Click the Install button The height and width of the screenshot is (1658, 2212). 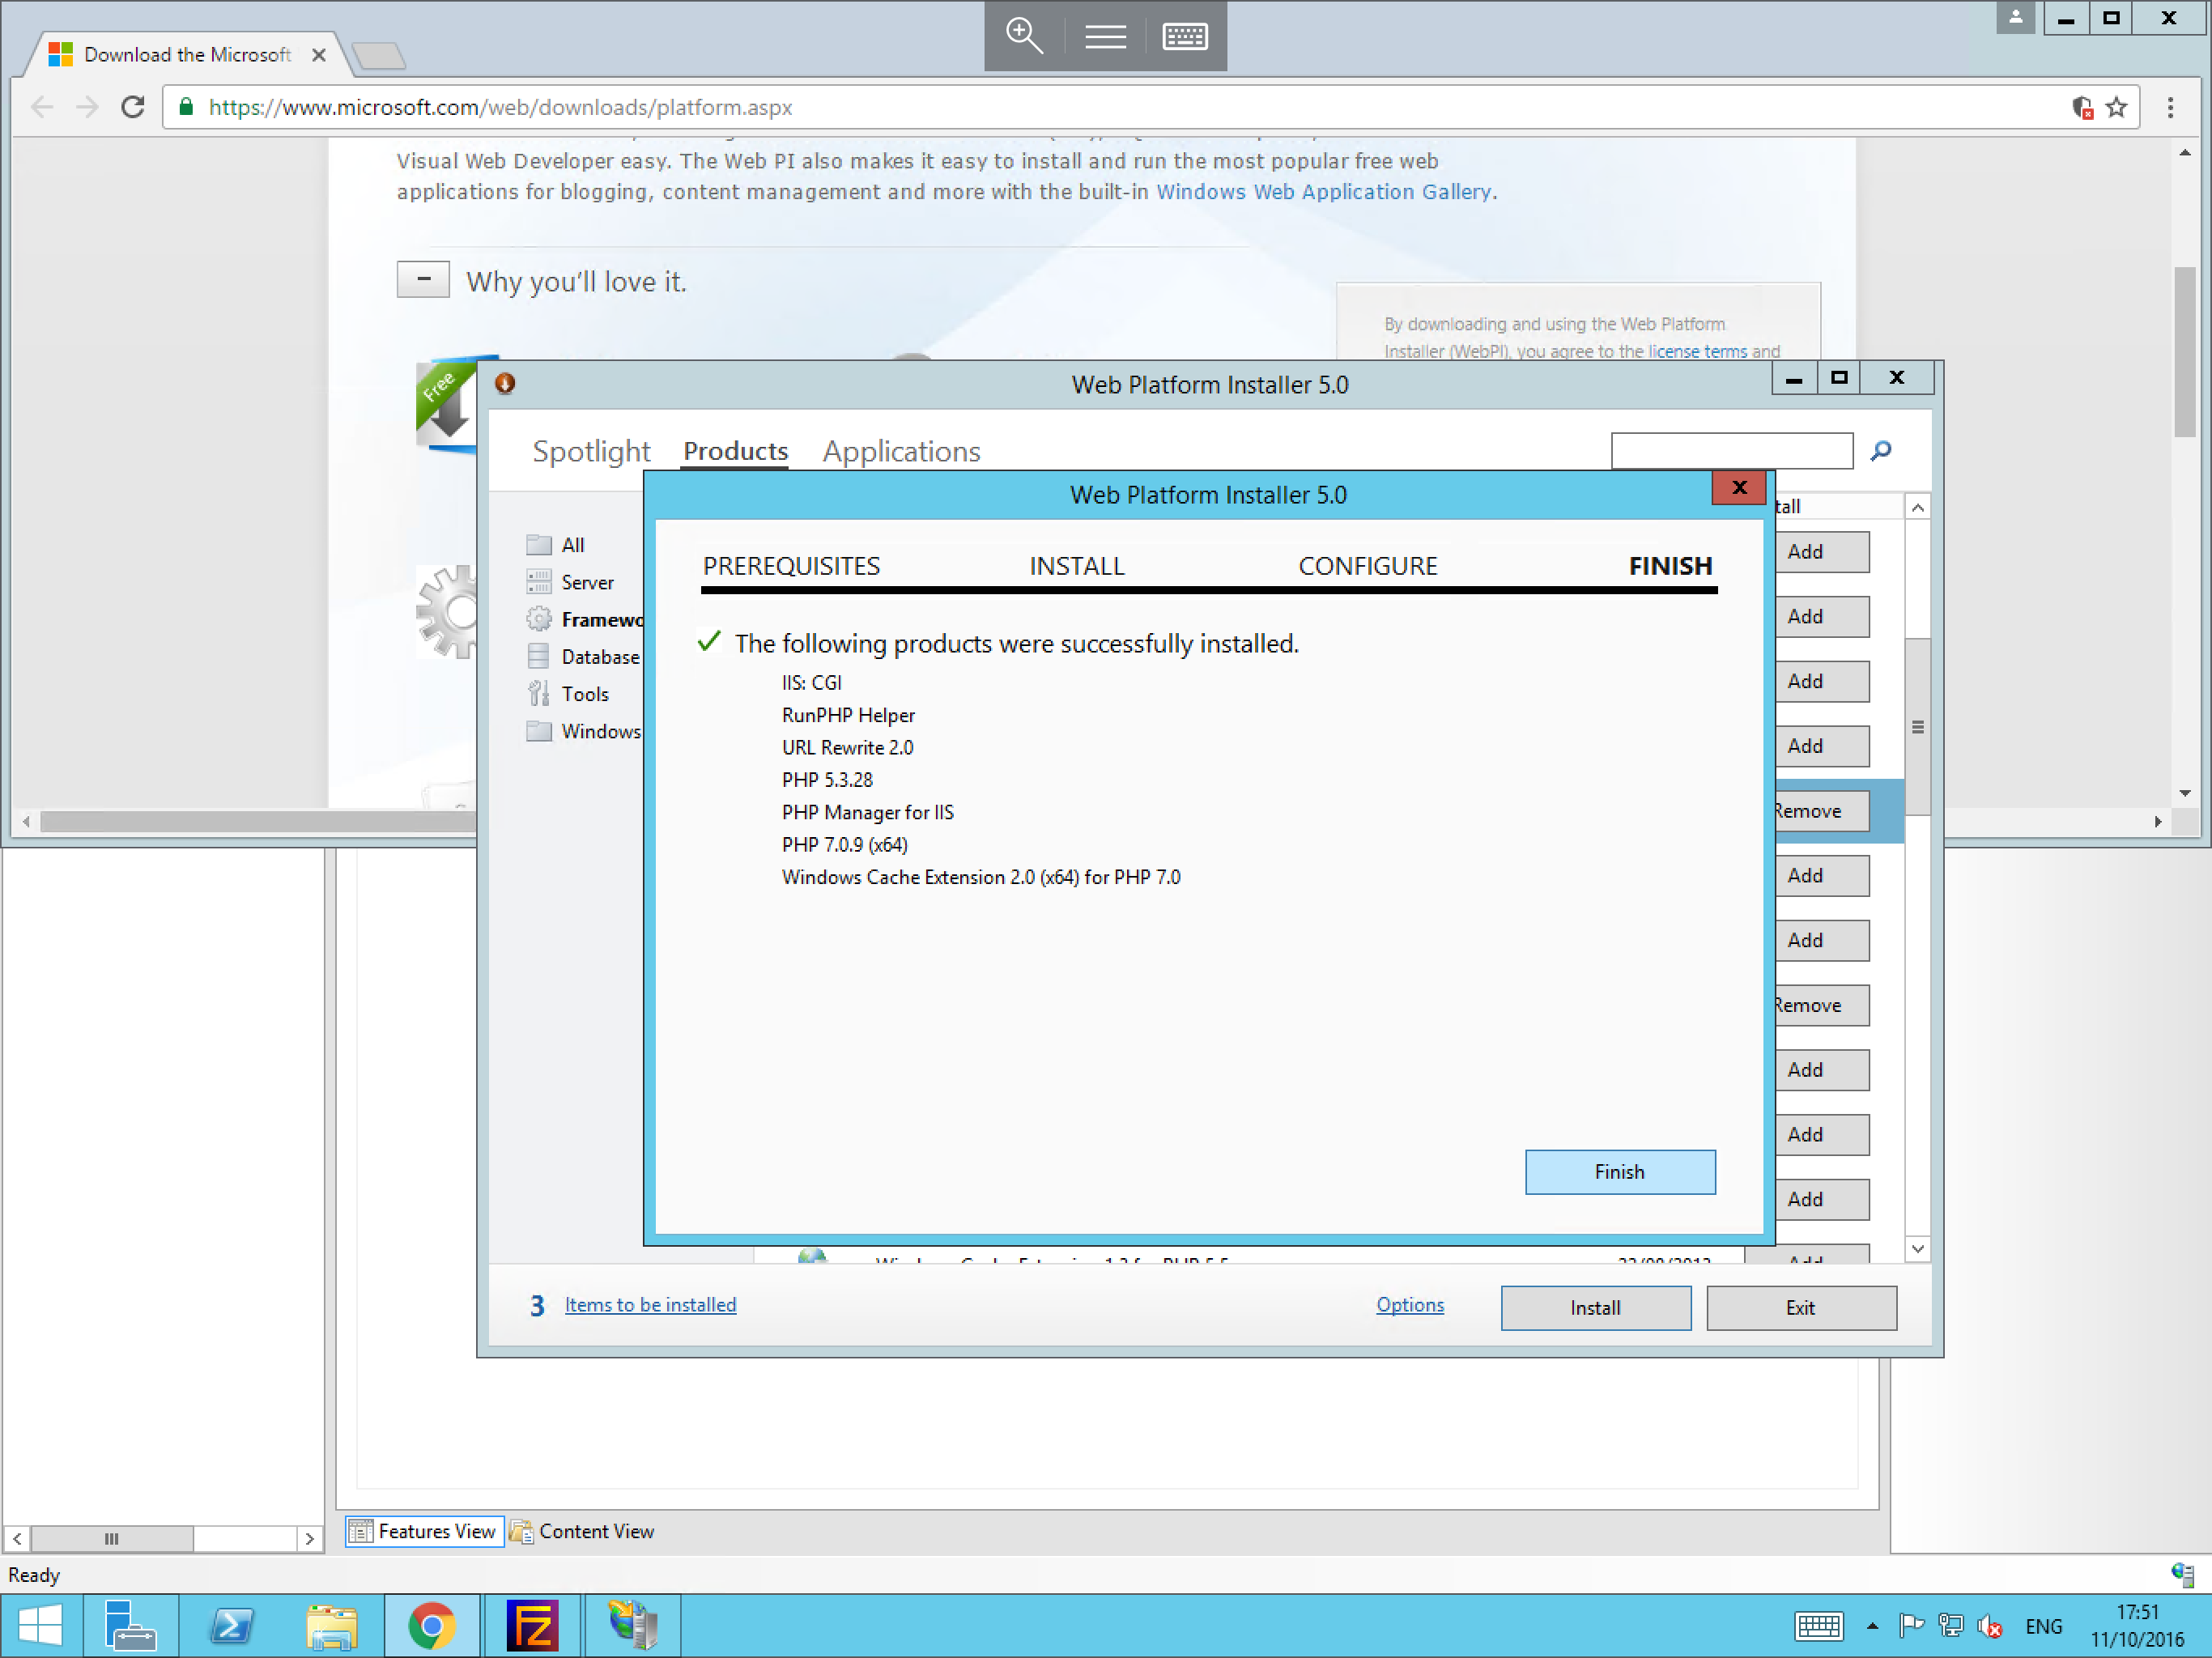(1595, 1307)
